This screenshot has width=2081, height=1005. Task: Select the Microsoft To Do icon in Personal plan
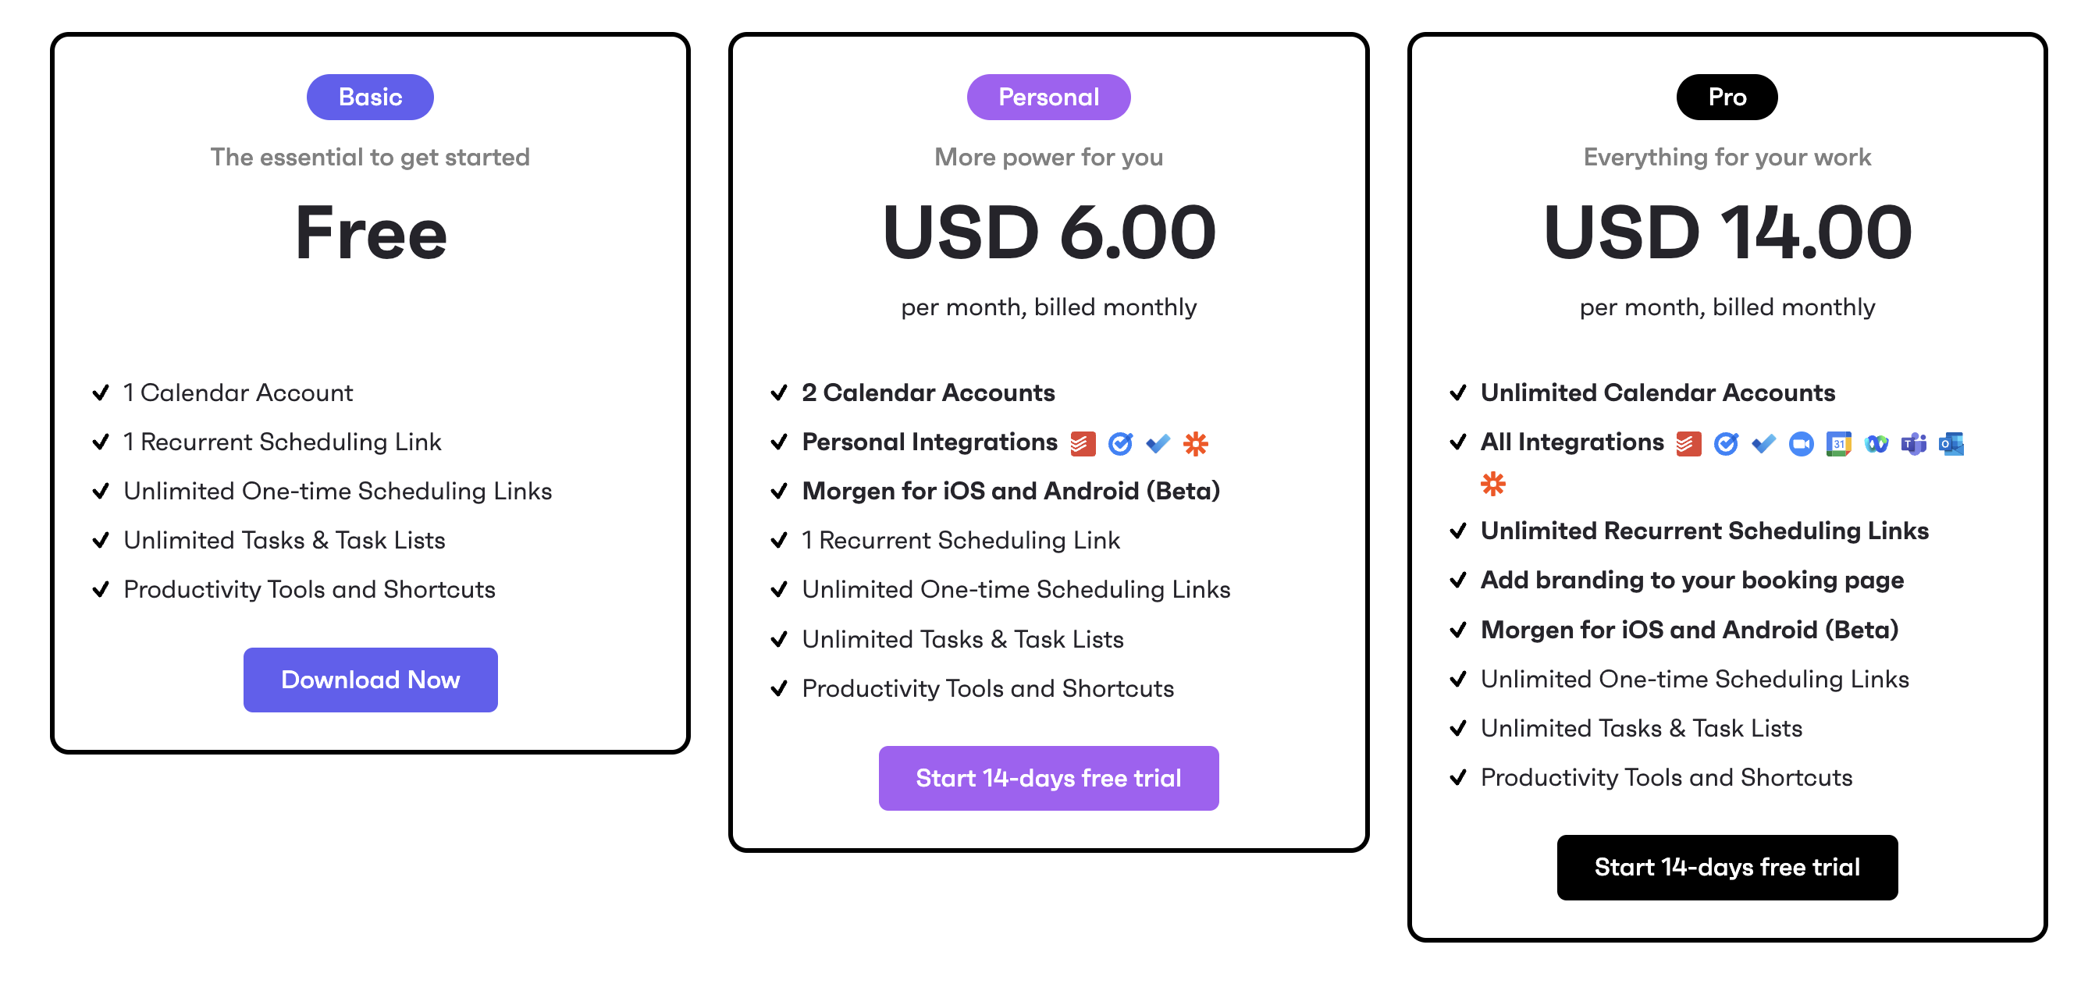tap(1157, 442)
